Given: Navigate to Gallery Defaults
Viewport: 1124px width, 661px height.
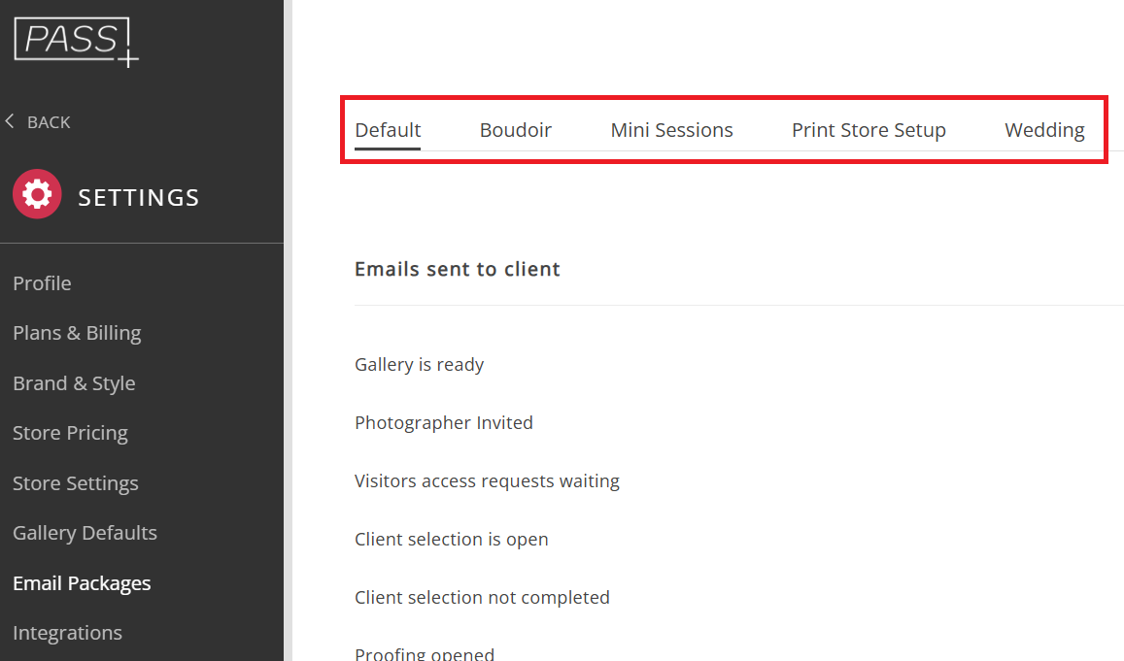Looking at the screenshot, I should tap(85, 533).
